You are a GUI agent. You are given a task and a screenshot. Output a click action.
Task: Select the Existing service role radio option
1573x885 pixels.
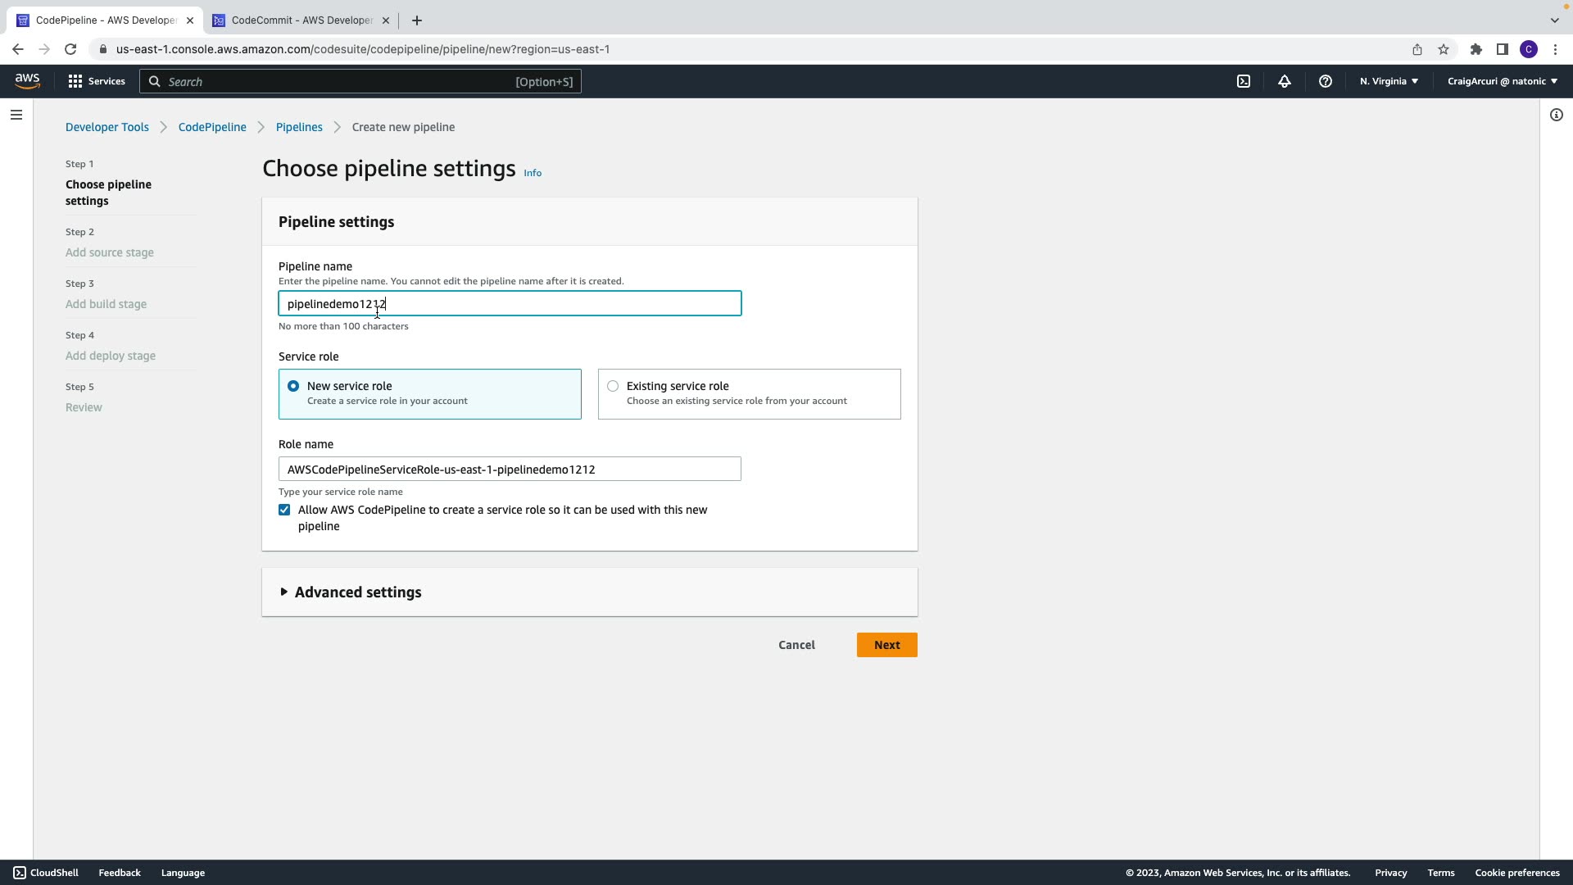point(613,386)
